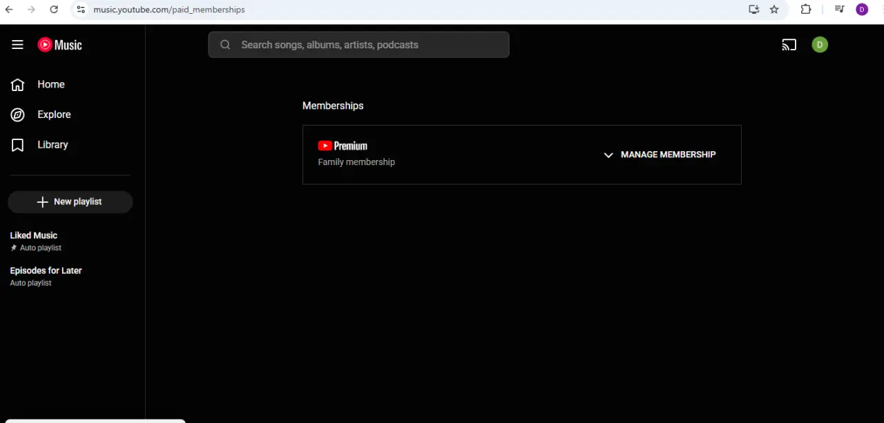Focus the search songs input field
Viewport: 884px width, 423px height.
[358, 45]
